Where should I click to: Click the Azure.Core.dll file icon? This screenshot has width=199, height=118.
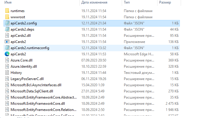[7, 60]
